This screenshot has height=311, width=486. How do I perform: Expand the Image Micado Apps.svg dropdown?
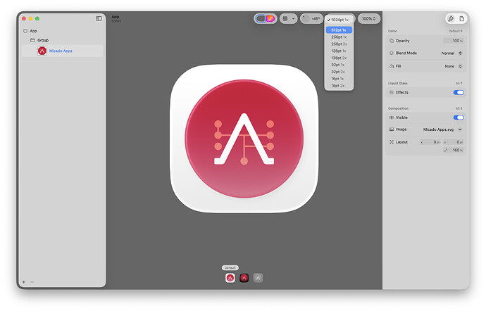(x=442, y=129)
